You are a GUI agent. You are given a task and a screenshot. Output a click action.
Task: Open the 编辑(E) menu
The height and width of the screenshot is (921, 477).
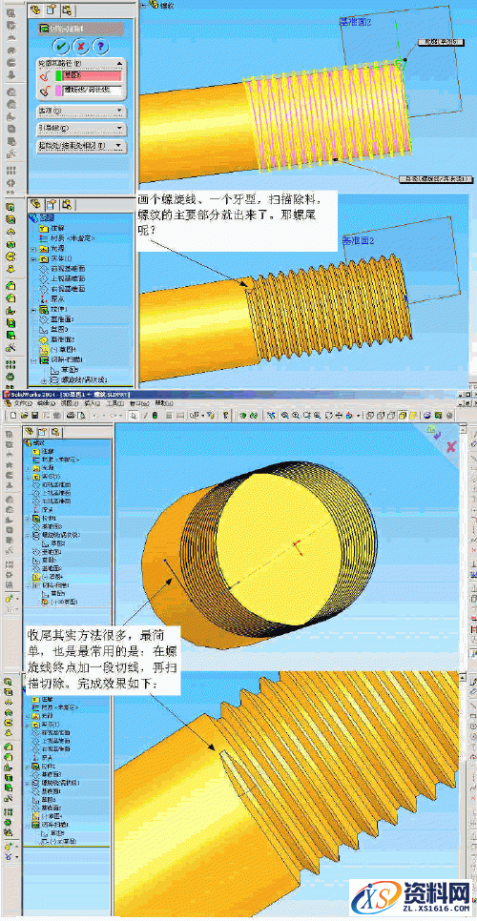[x=47, y=403]
